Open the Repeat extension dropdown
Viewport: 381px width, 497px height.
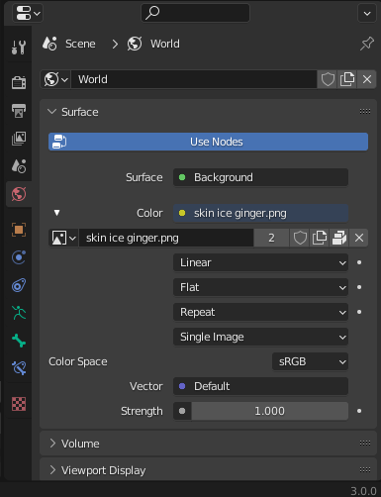coord(260,312)
